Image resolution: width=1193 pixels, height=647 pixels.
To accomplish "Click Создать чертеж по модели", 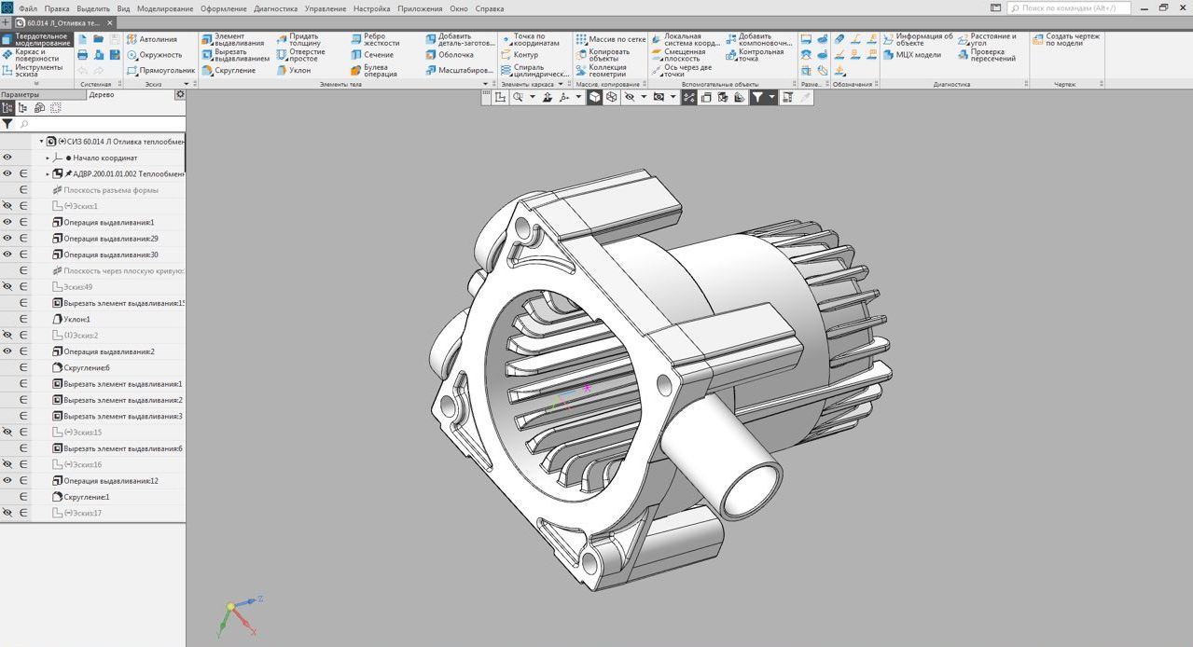I will click(1066, 39).
